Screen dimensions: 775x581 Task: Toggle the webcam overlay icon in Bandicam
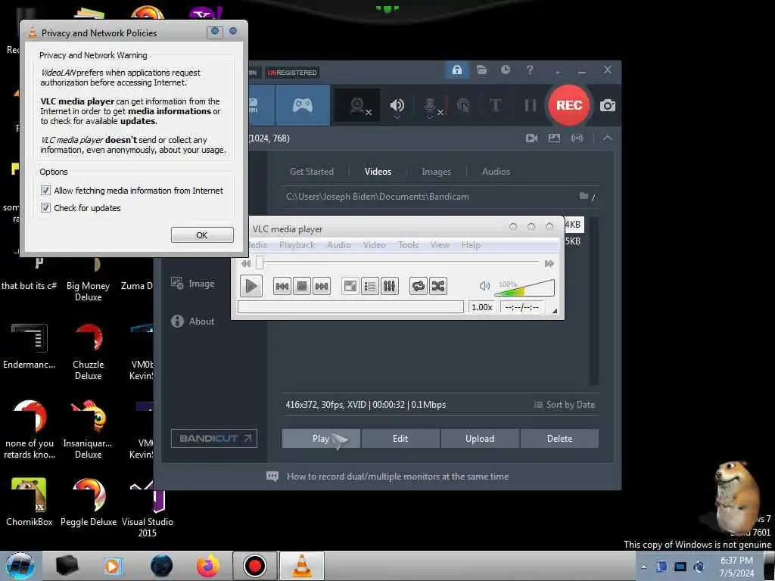[x=358, y=105]
